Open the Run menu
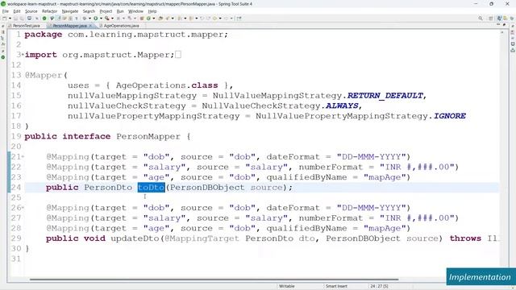This screenshot has height=290, width=516. point(120,11)
